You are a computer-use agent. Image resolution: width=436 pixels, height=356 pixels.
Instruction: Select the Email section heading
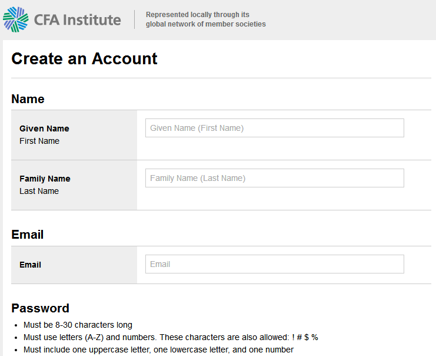(27, 235)
